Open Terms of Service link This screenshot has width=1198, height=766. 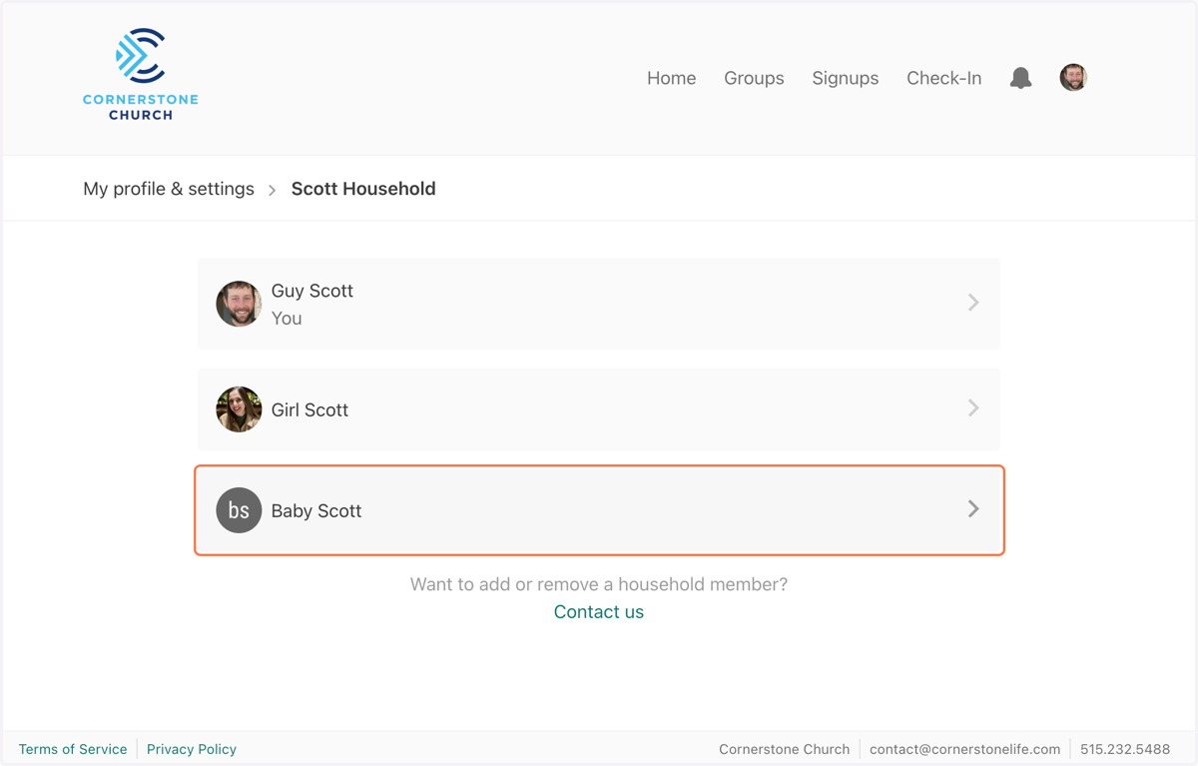click(73, 749)
